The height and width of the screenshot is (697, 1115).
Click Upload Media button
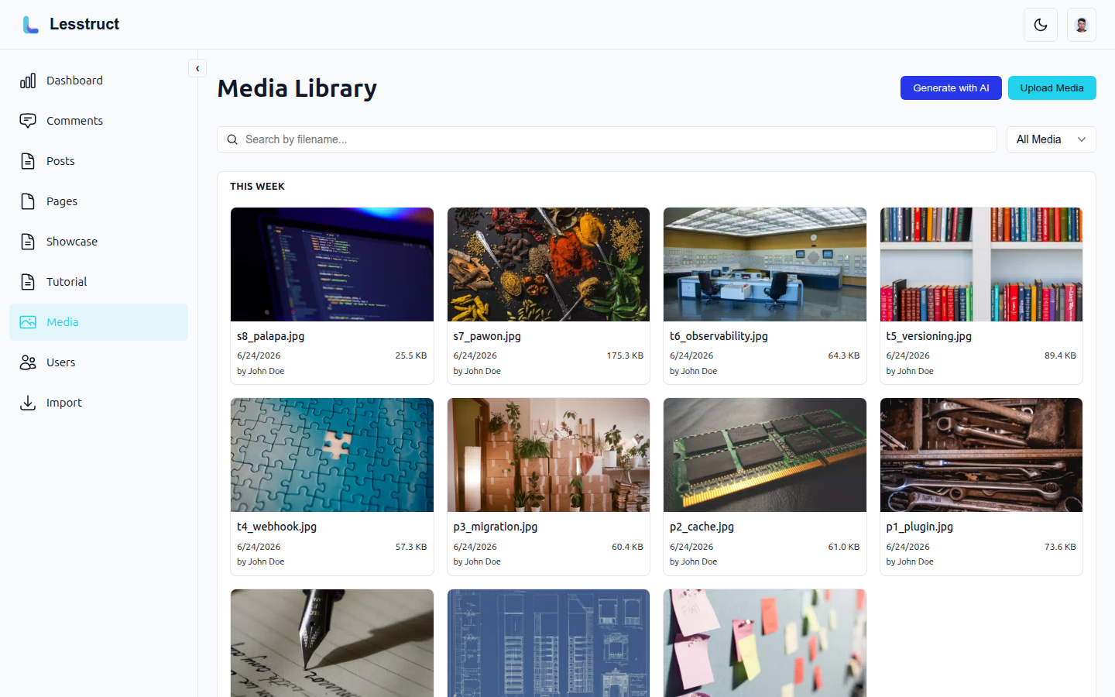click(x=1052, y=88)
